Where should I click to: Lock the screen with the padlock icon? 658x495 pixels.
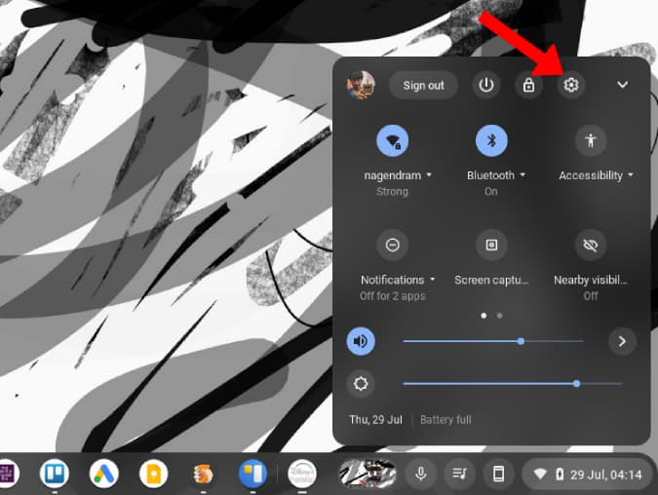[528, 85]
